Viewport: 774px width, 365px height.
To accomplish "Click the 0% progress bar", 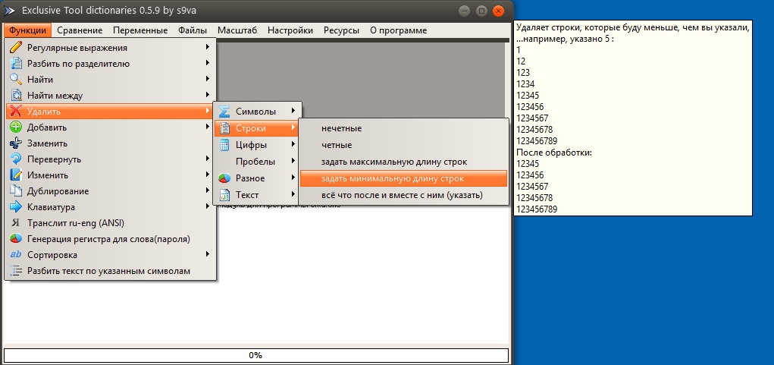I will pos(255,355).
